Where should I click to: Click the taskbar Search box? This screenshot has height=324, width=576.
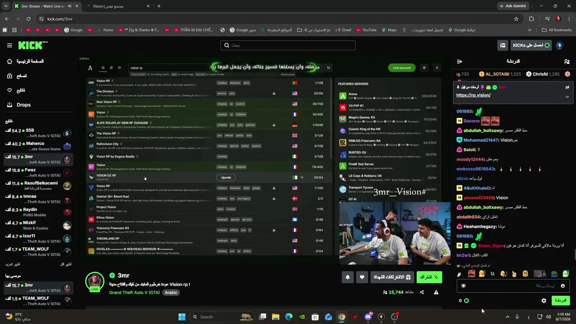[x=222, y=317]
